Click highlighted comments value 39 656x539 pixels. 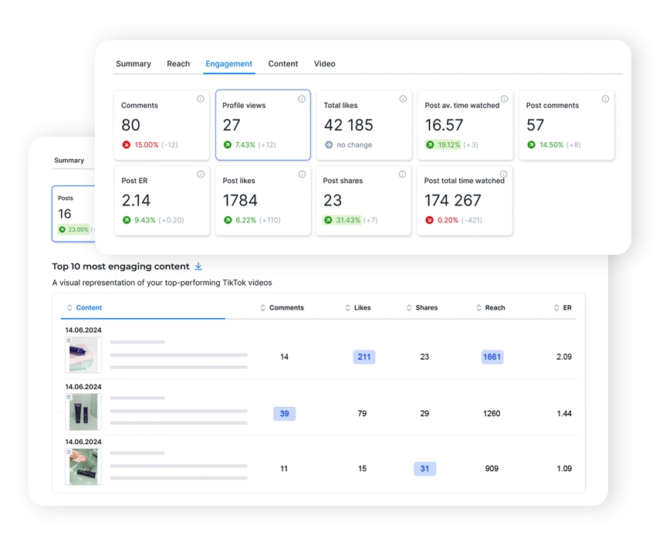pos(285,413)
